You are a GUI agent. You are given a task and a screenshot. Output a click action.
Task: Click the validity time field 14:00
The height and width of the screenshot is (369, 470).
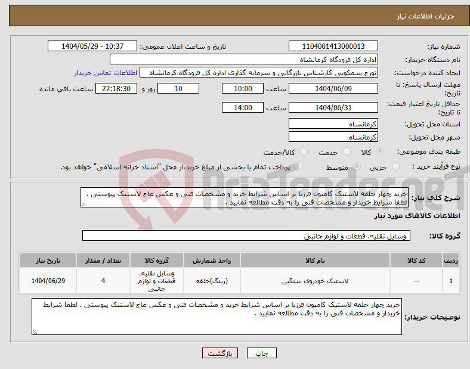(243, 107)
